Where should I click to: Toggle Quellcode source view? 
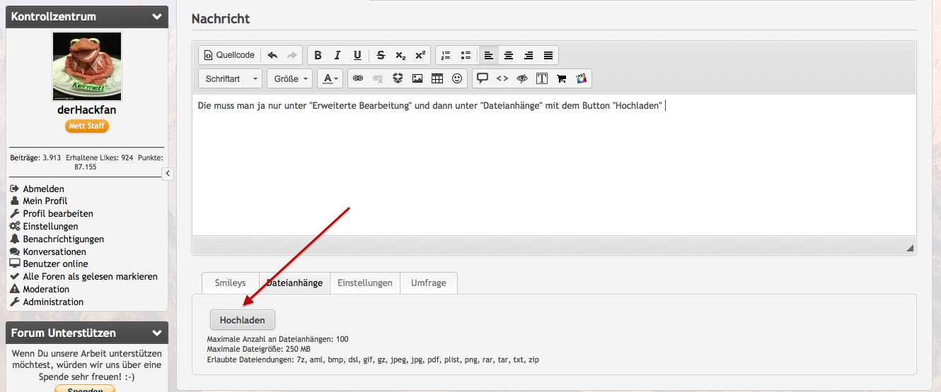tap(229, 55)
